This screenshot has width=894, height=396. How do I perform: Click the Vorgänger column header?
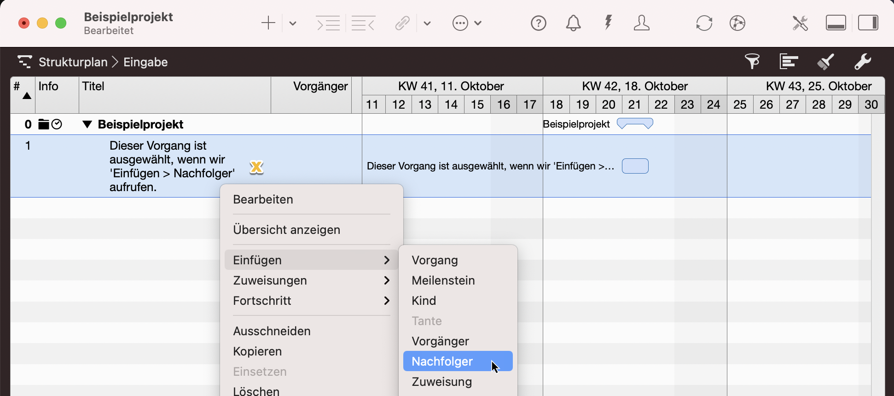[x=320, y=87]
